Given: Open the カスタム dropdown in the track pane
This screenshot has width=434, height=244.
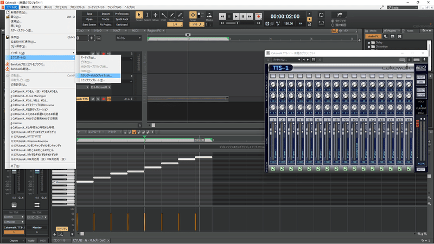Looking at the screenshot, I should [x=129, y=38].
